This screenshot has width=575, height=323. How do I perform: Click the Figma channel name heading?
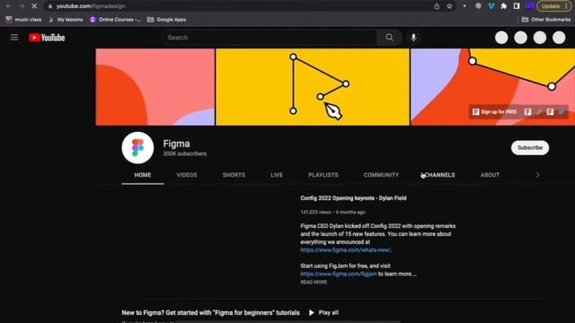[x=176, y=144]
